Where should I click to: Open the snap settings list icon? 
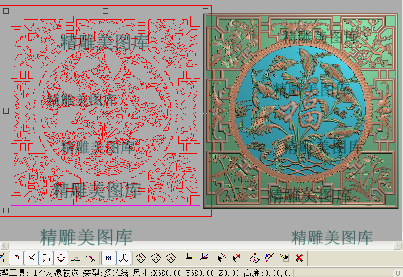click(284, 258)
